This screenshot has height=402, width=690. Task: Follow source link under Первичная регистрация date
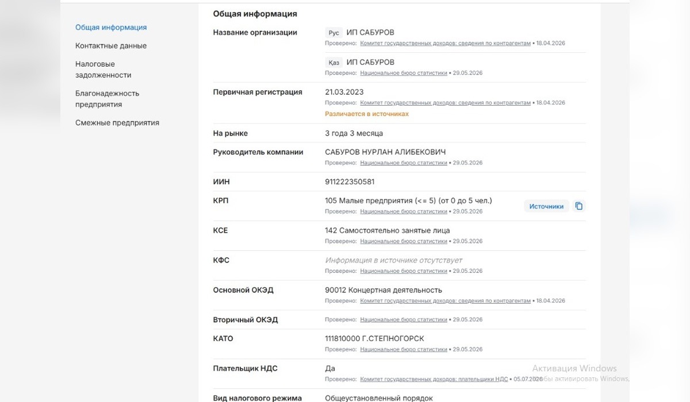click(445, 103)
